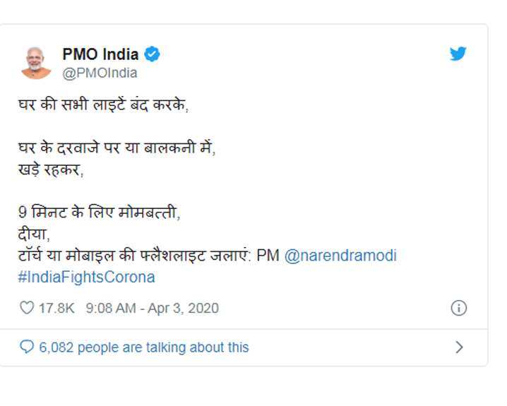Viewport: 507px width, 406px height.
Task: Open the #IndiaFightsCorona hashtag
Action: point(86,277)
